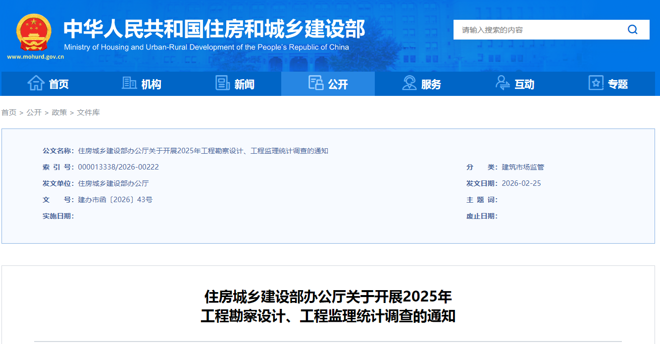Select the newspaper icon beside 新闻
This screenshot has width=660, height=344.
222,84
